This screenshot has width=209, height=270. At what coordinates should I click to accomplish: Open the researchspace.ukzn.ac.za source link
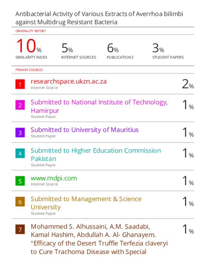[68, 82]
